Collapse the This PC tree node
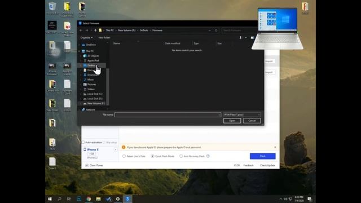This screenshot has width=361, height=203. point(79,51)
